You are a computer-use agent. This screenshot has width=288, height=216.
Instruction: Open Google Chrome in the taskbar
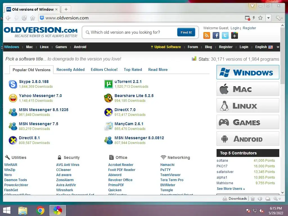click(x=40, y=210)
